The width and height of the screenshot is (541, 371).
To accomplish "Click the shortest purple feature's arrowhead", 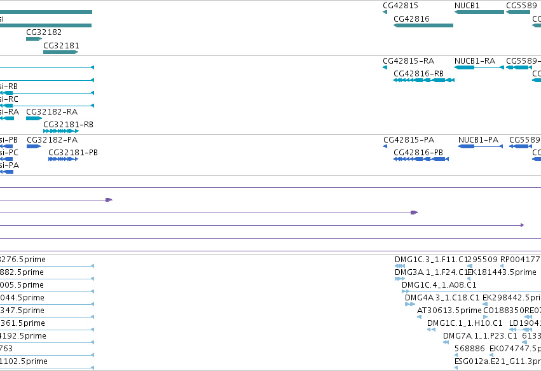I will (x=109, y=200).
